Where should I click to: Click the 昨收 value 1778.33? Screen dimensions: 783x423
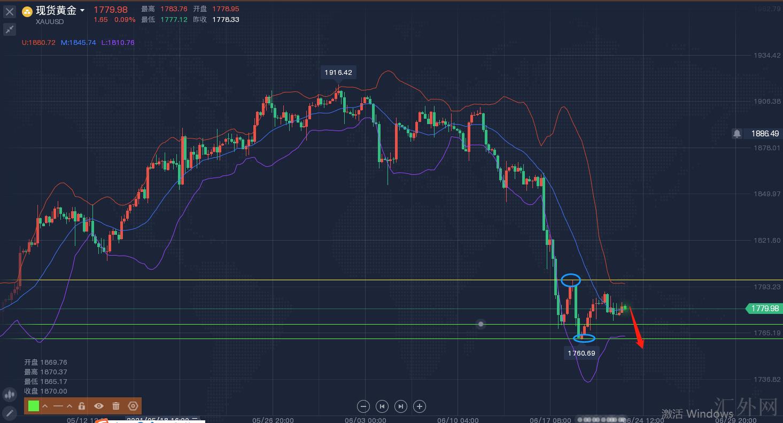pos(226,20)
